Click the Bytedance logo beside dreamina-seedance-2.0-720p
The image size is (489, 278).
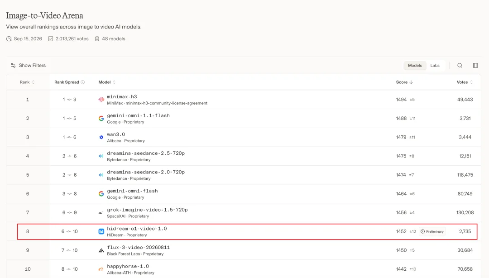[x=101, y=175]
